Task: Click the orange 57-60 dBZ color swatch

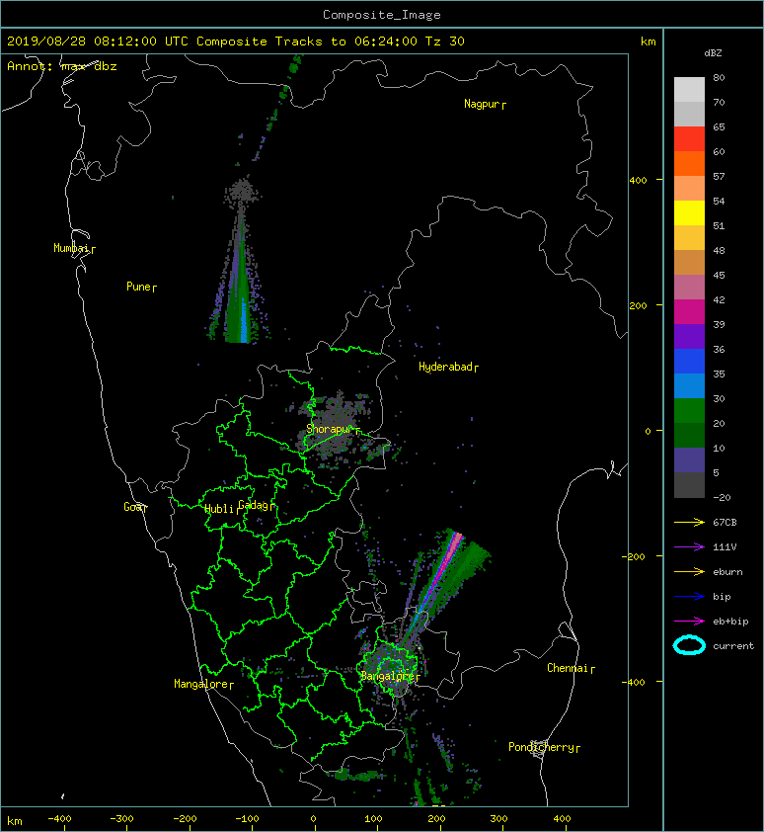Action: [689, 163]
